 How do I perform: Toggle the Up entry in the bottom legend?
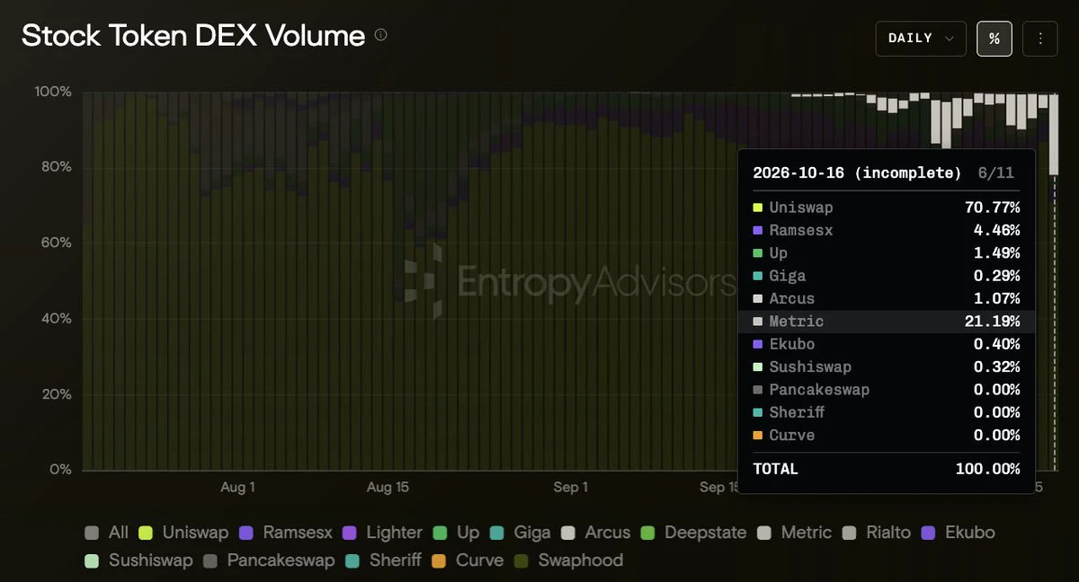point(456,533)
